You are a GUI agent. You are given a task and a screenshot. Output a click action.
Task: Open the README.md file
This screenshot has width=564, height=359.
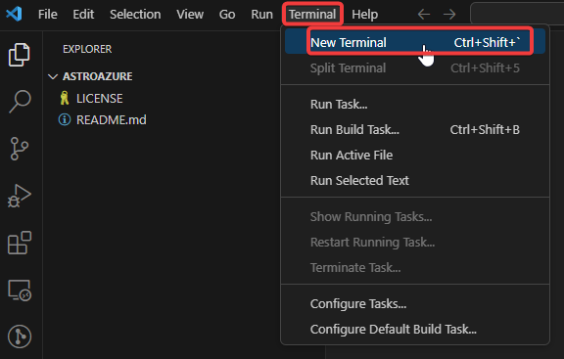112,119
